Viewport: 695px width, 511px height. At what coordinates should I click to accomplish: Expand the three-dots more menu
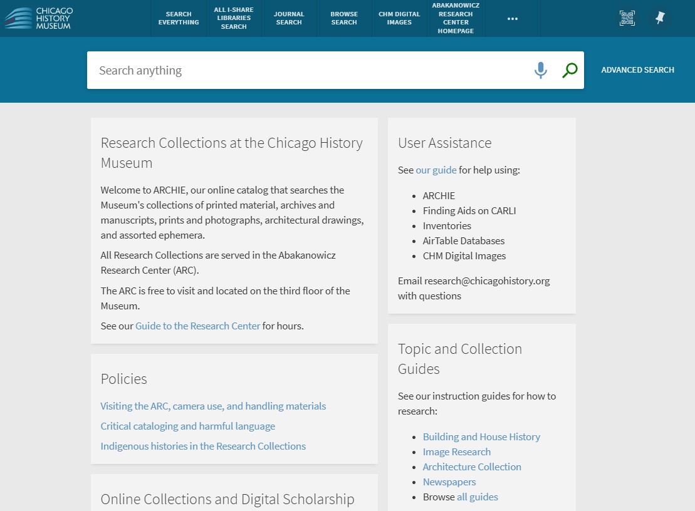513,19
